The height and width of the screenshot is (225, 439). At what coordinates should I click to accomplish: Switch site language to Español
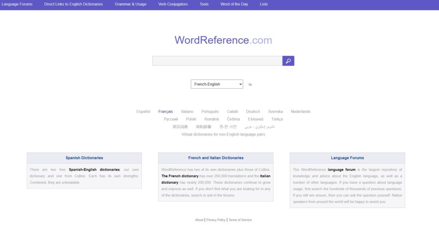(143, 112)
